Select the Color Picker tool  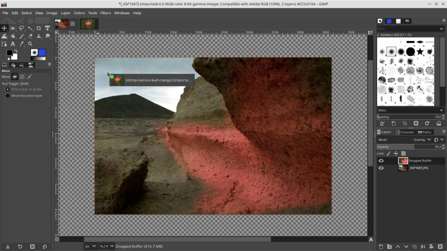tap(21, 44)
